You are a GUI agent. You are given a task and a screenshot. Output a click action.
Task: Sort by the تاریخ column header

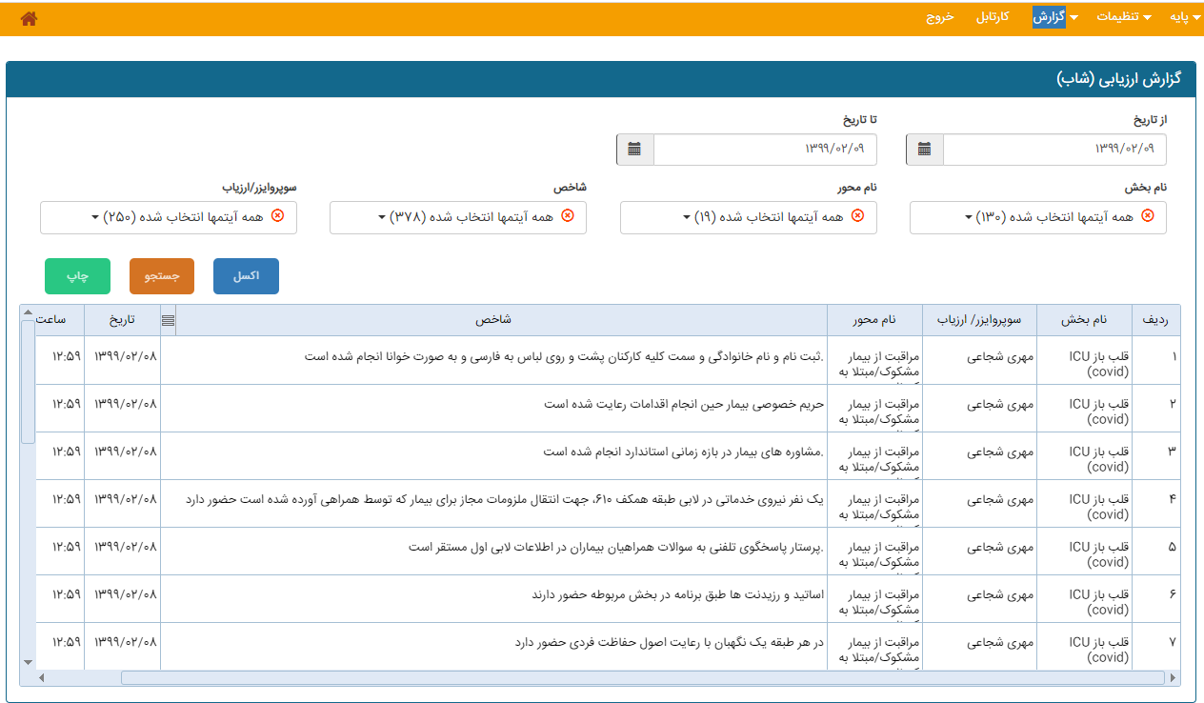[x=122, y=320]
